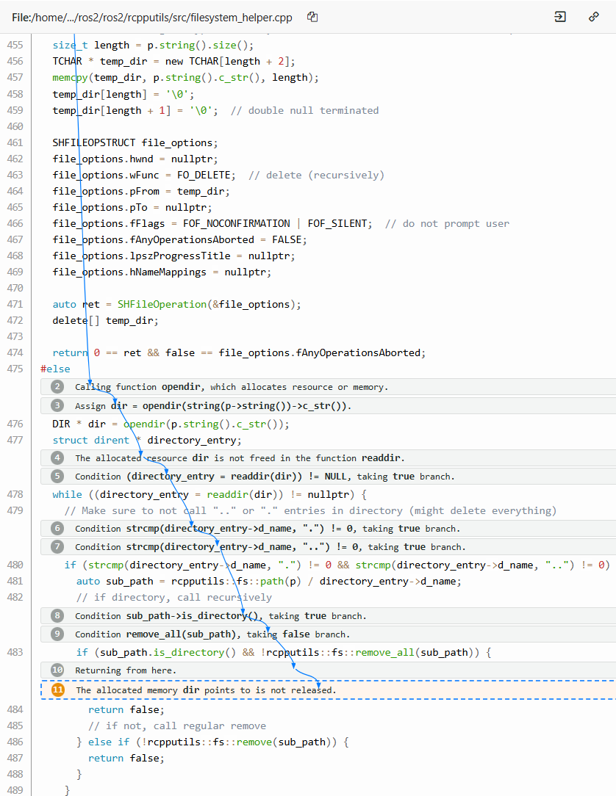Select event 9 'remove_all(sub_path)' false branch
The width and height of the screenshot is (616, 796).
(328, 634)
